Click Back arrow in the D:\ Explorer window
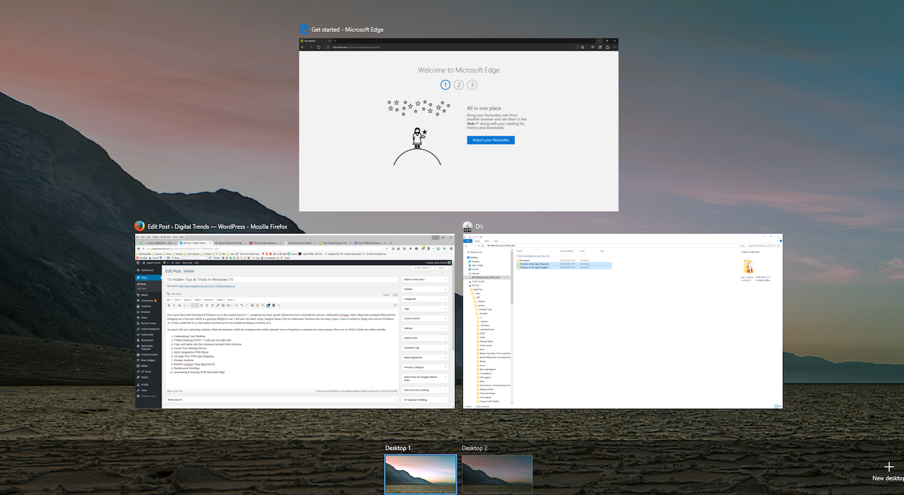904x495 pixels. [x=466, y=245]
